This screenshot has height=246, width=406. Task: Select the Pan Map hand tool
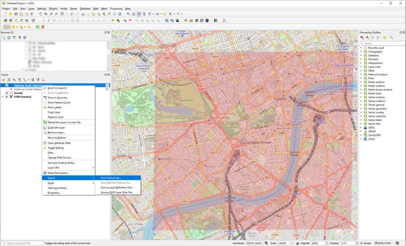(41, 14)
